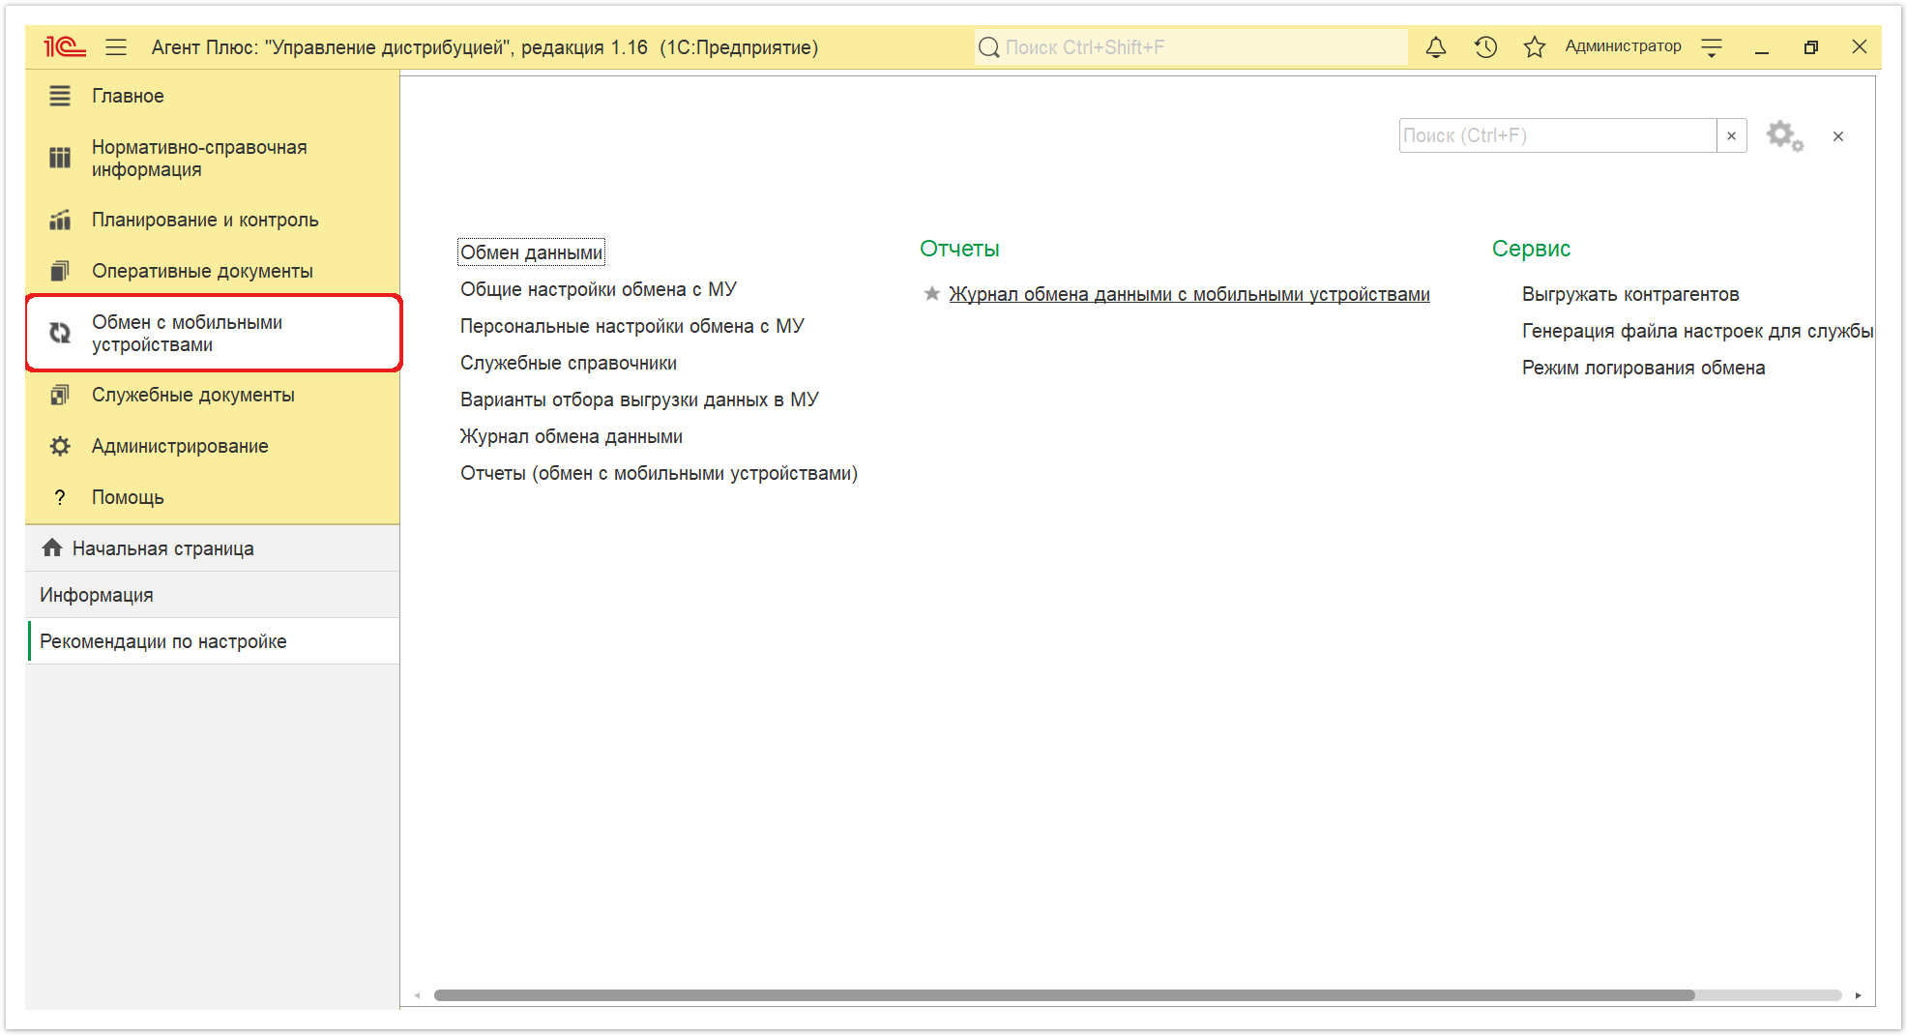Click Выгружать контрагентов service command

click(x=1630, y=294)
